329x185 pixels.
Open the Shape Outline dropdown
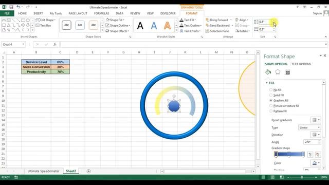pyautogui.click(x=118, y=25)
